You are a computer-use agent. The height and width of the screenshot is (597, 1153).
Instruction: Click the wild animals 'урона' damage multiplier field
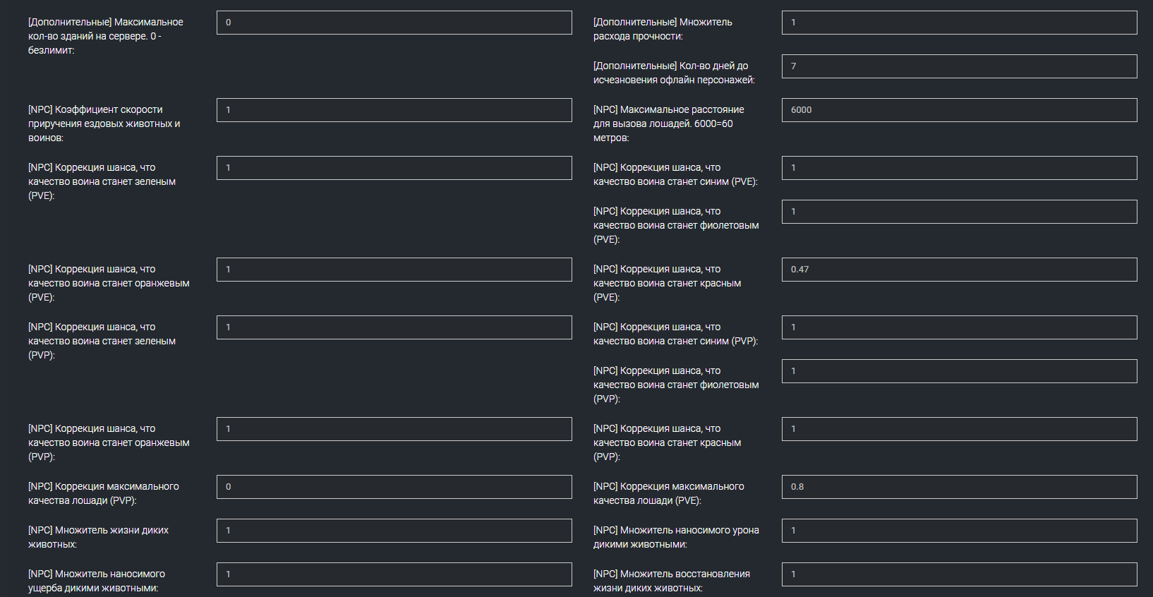point(959,531)
